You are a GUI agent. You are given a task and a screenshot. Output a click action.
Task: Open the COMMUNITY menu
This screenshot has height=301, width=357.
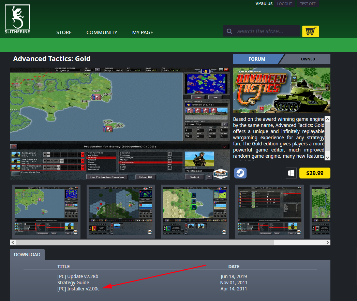click(x=102, y=32)
